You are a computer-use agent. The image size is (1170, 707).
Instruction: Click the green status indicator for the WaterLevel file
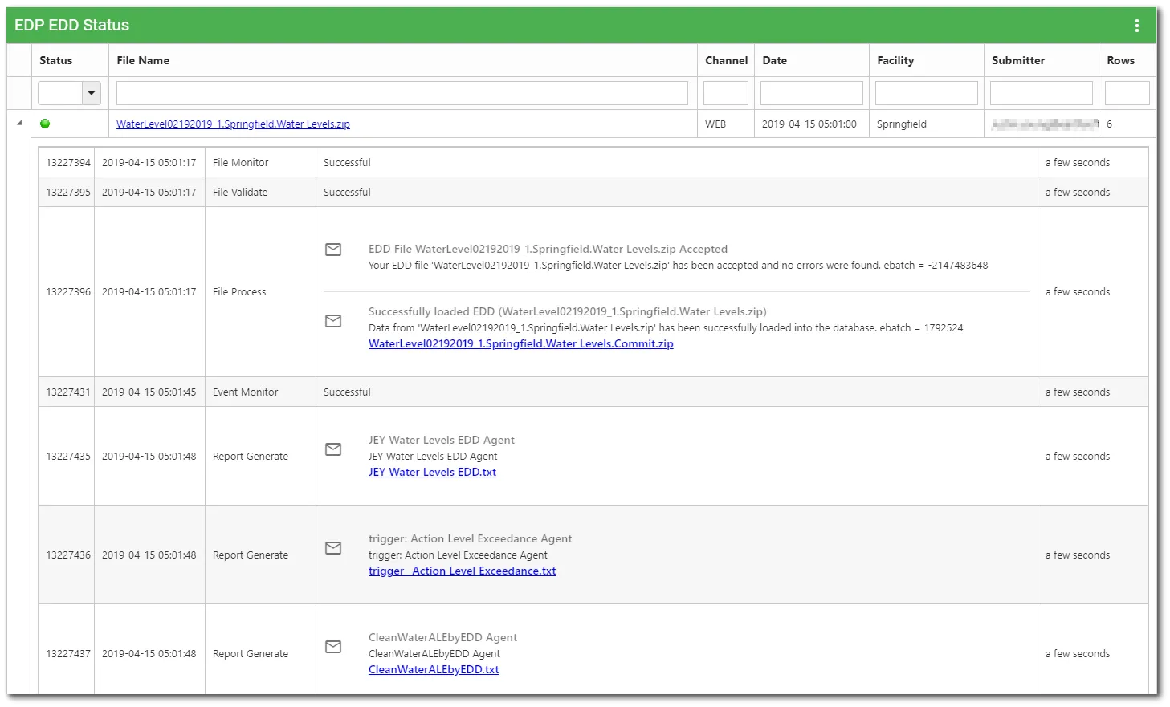[x=45, y=124]
